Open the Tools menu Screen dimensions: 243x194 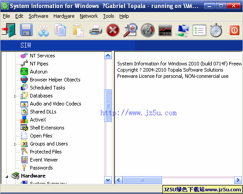pos(109,16)
